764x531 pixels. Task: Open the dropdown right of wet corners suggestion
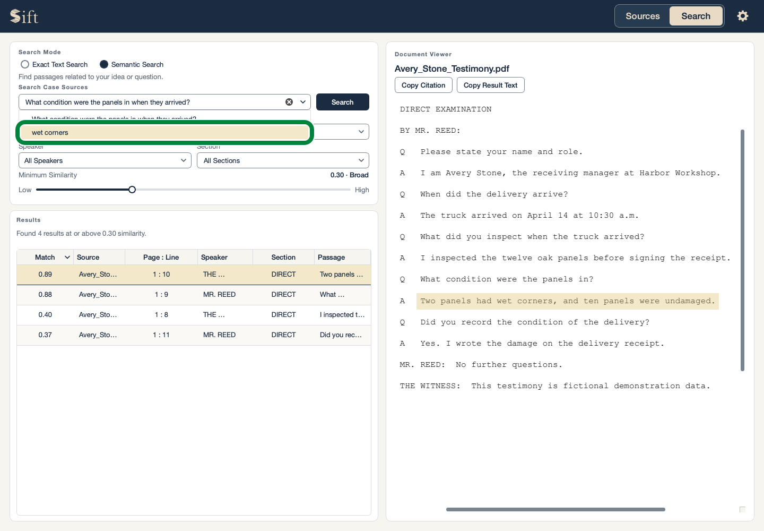[x=361, y=132]
